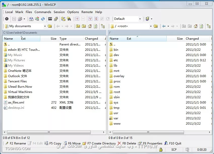Click the lock encryption icon in status bar
The height and width of the screenshot is (154, 214).
(161, 150)
